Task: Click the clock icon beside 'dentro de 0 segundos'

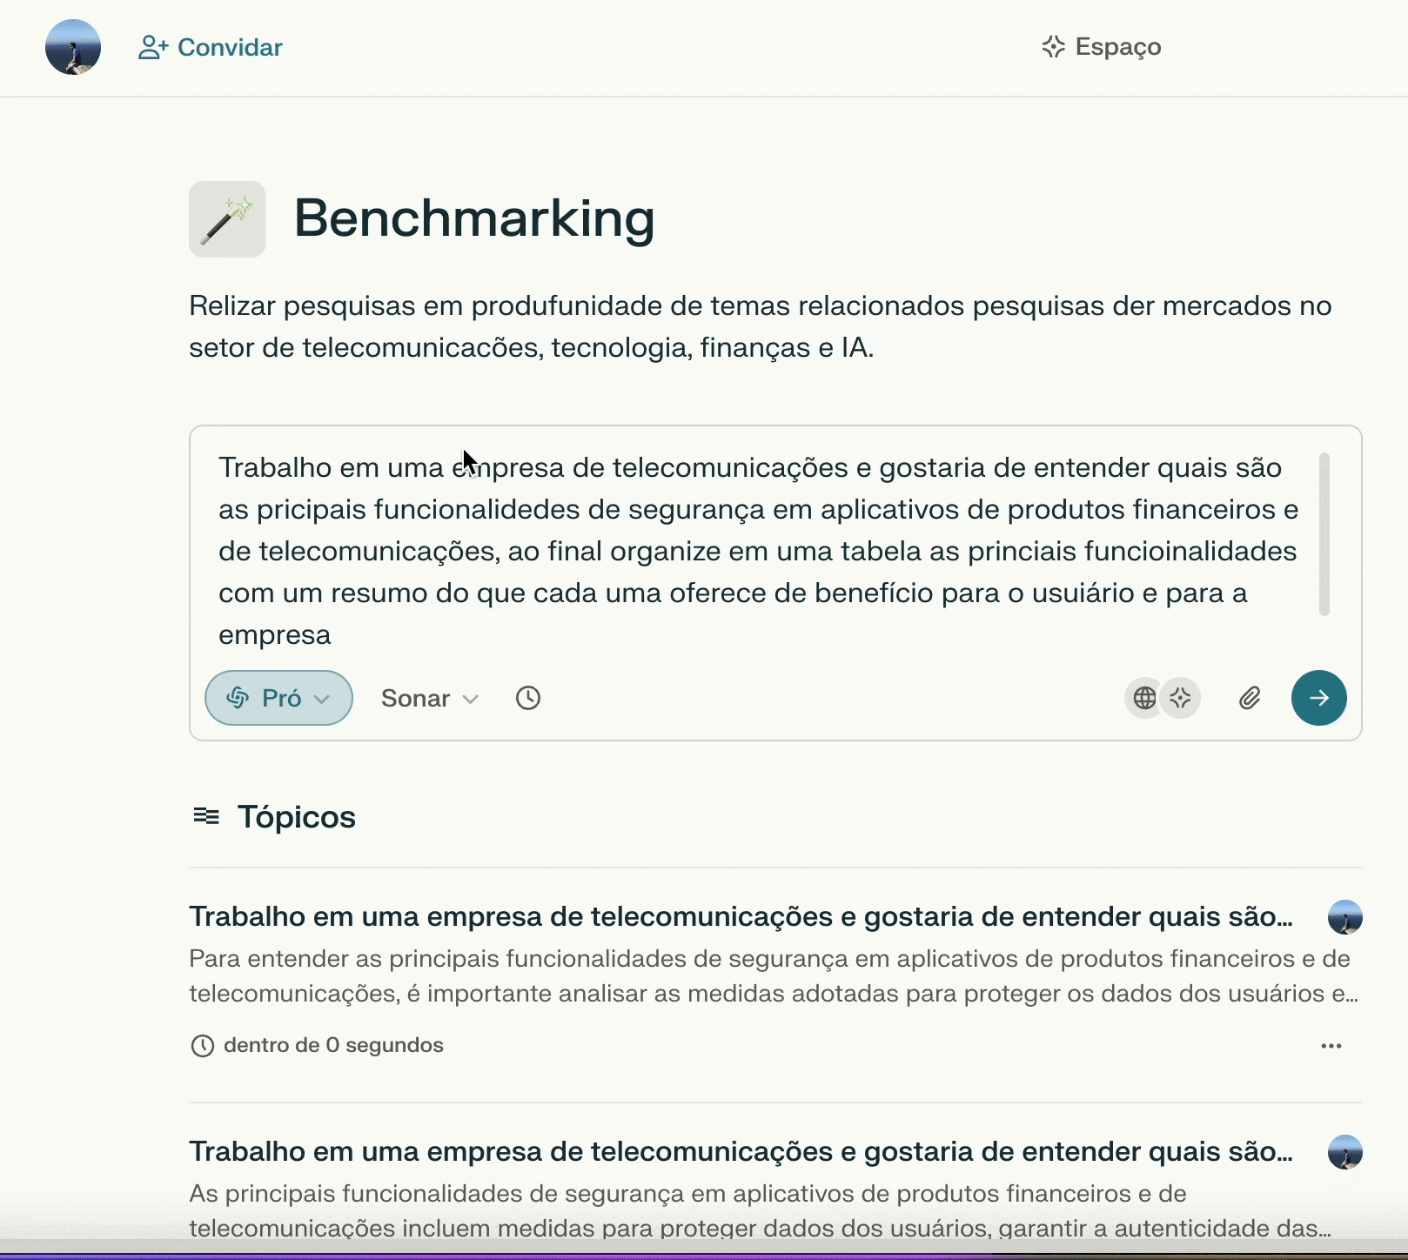Action: [202, 1046]
